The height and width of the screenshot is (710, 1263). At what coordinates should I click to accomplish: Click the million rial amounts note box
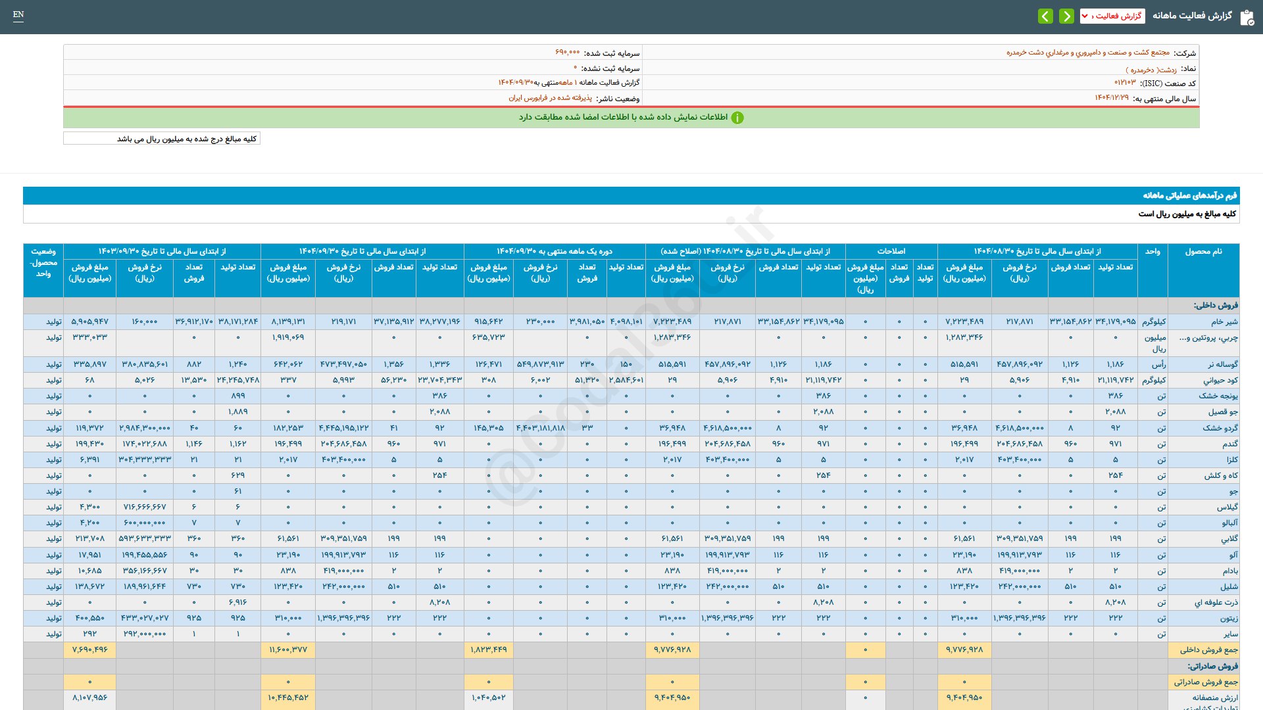[162, 139]
